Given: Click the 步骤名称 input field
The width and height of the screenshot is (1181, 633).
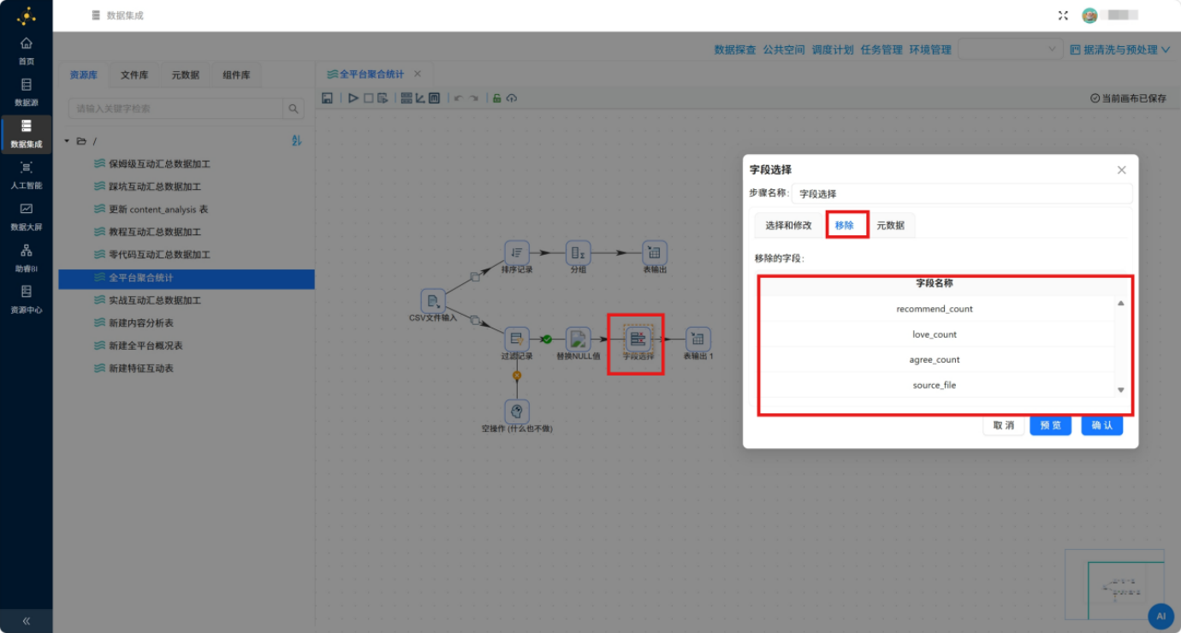Looking at the screenshot, I should 962,194.
